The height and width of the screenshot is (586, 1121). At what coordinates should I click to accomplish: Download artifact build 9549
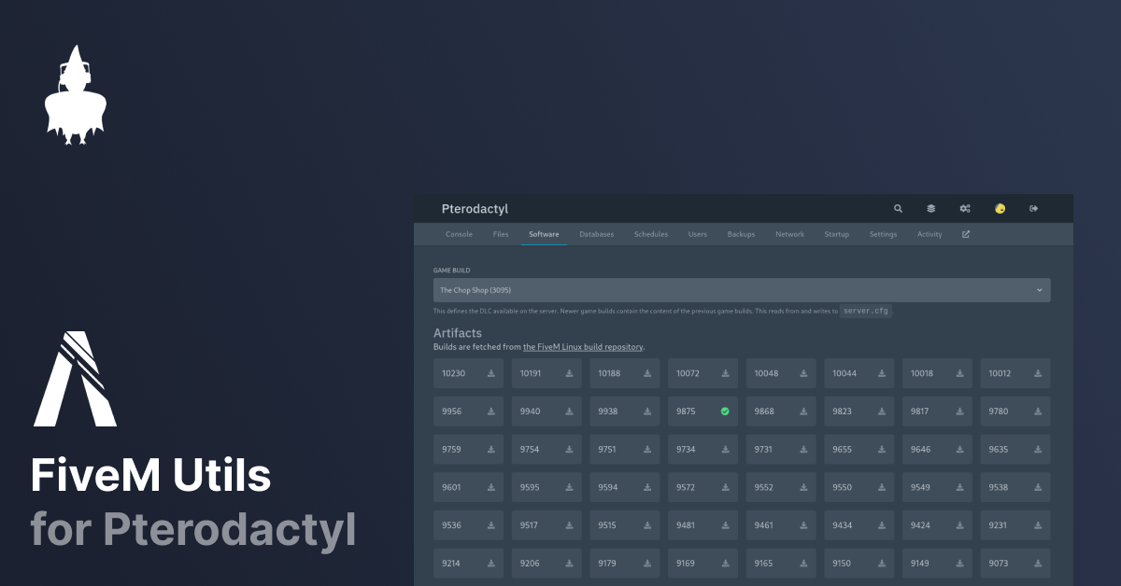click(x=959, y=487)
